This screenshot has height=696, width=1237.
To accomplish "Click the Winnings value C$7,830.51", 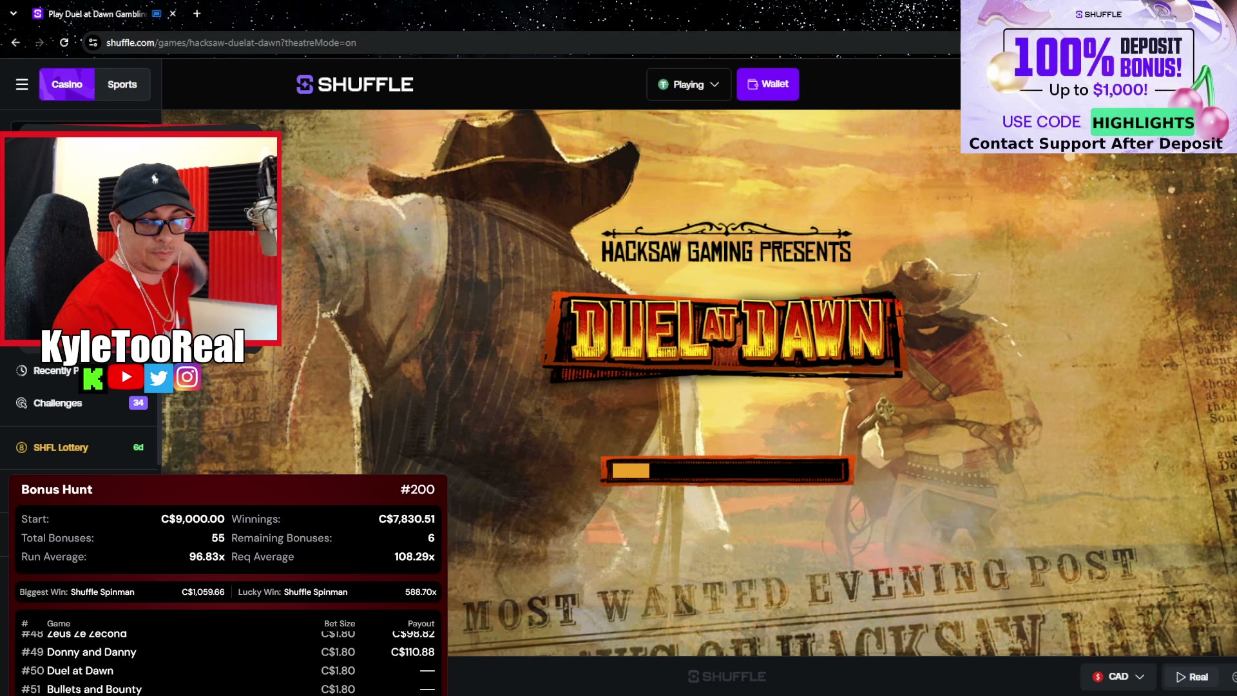I will point(407,519).
